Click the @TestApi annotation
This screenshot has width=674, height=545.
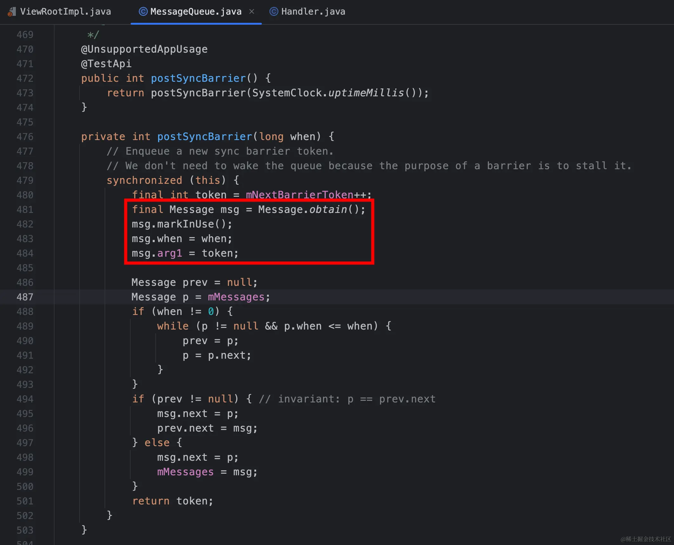(106, 64)
